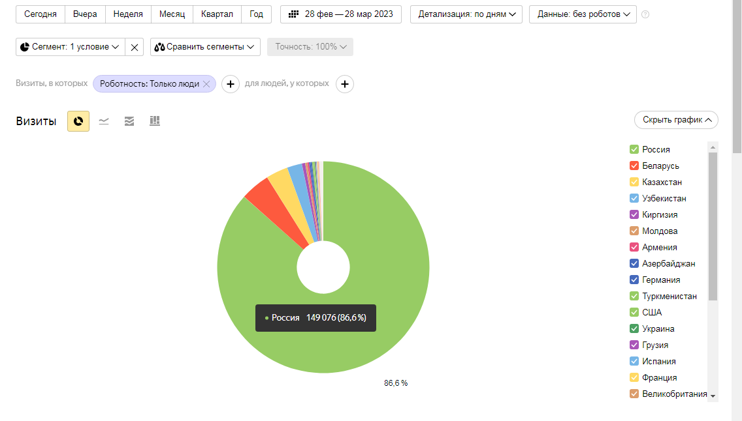This screenshot has height=421, width=742.
Task: Uncheck the Германия legend checkbox
Action: coord(634,280)
